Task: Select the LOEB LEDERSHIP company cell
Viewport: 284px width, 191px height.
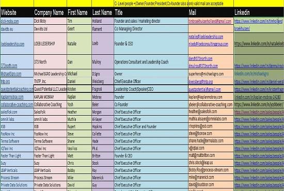Action: [x=50, y=44]
